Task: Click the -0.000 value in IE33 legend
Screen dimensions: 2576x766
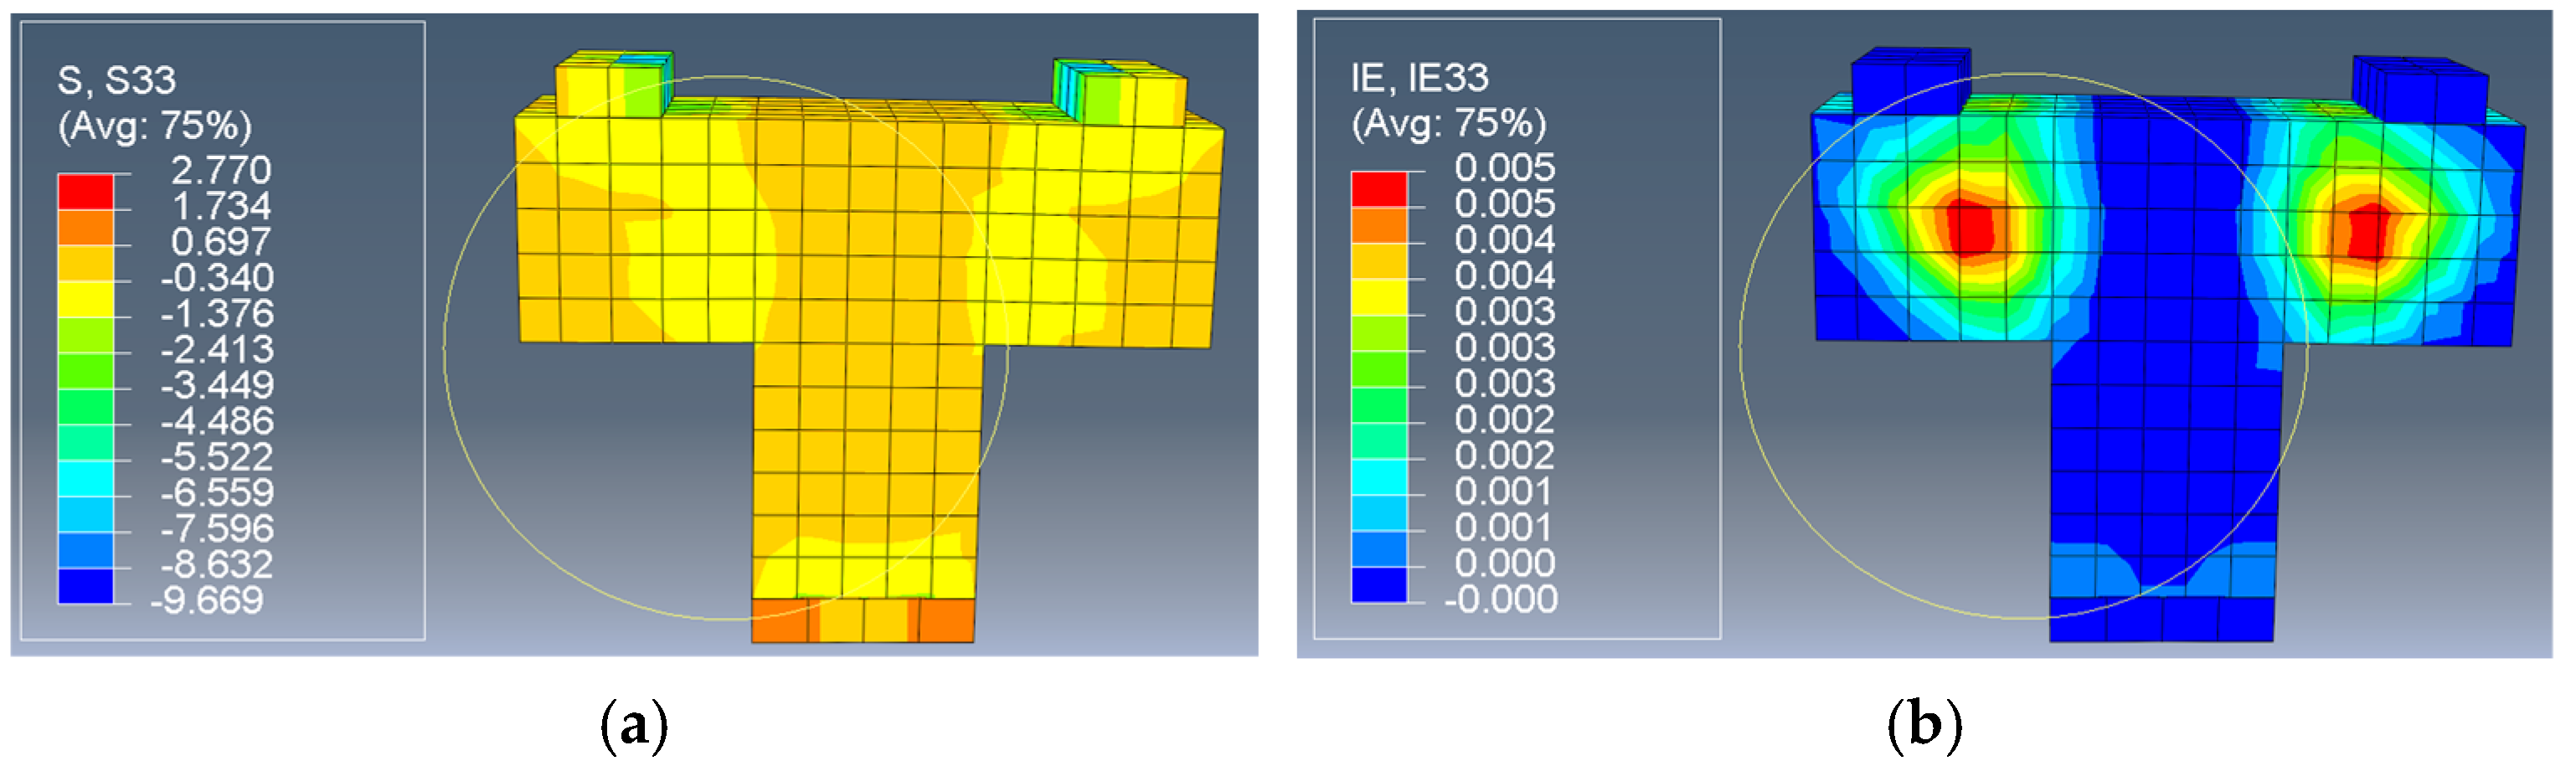Action: 1500,599
